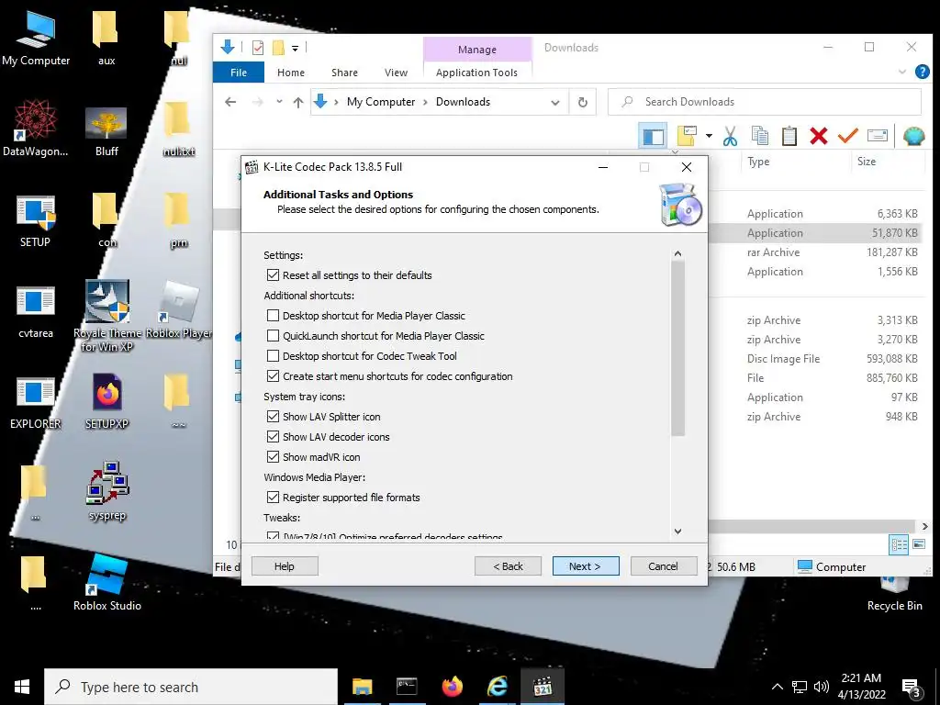
Task: Uncheck Show LAV Splitter icon
Action: pos(273,417)
